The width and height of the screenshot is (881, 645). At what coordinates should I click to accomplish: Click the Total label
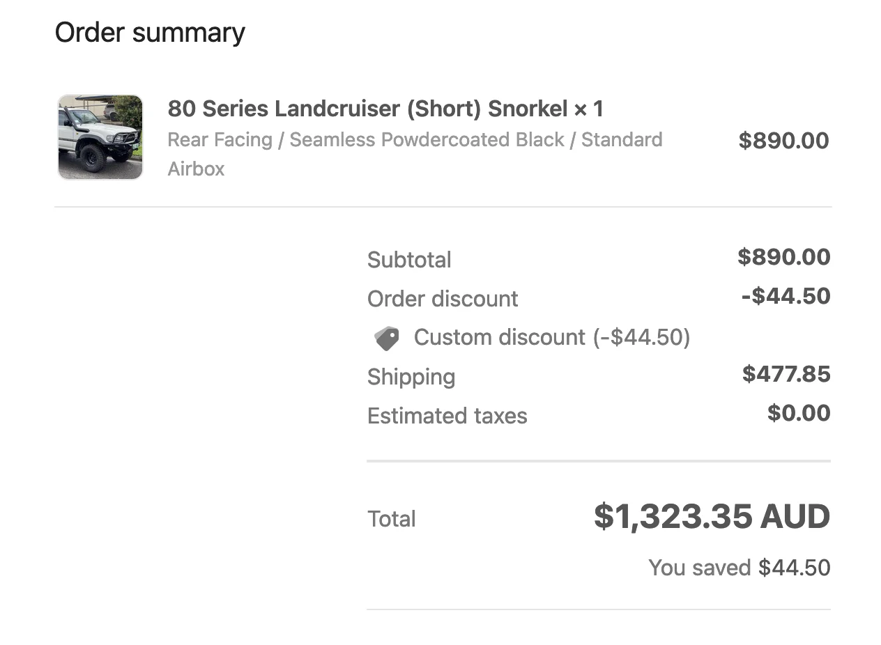point(392,519)
